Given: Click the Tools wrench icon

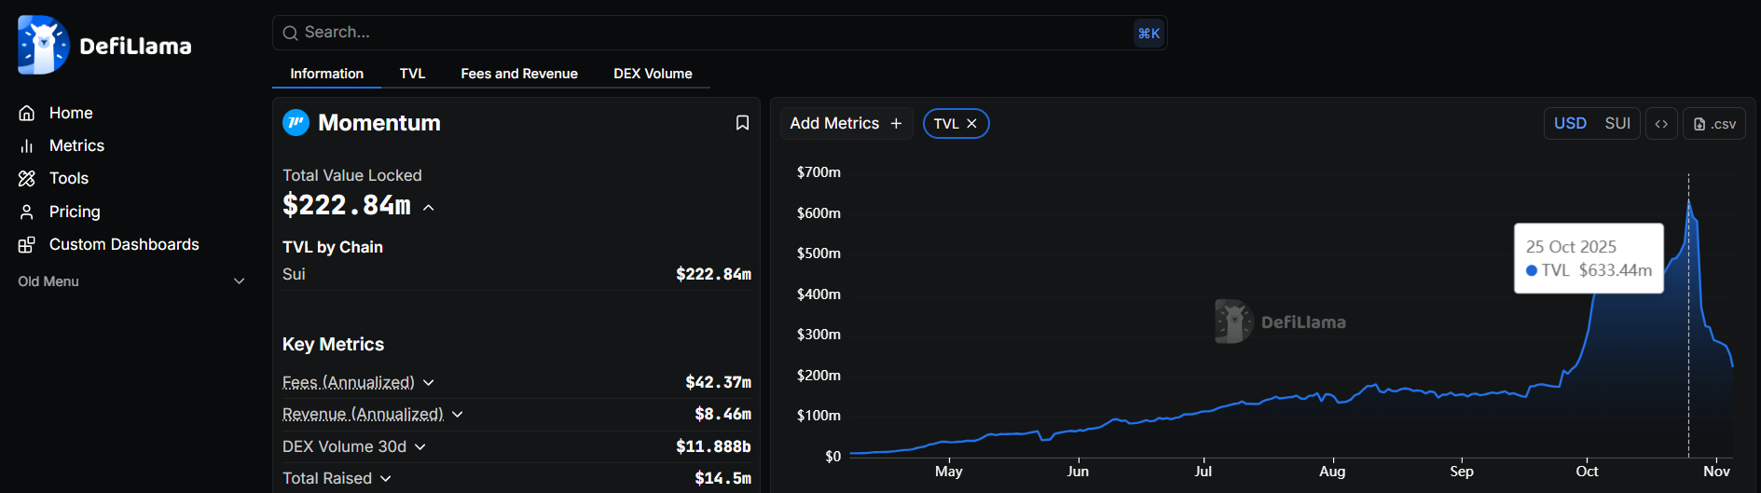Looking at the screenshot, I should [x=27, y=179].
